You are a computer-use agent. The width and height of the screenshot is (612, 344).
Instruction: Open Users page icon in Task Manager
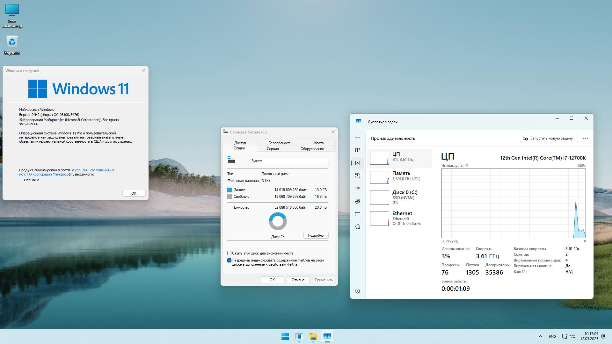tap(358, 201)
